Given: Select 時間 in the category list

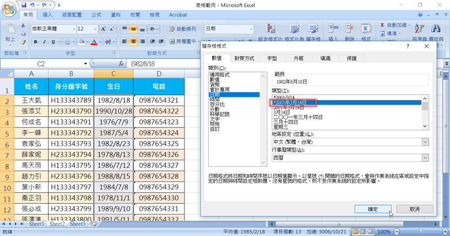Looking at the screenshot, I should tap(215, 99).
